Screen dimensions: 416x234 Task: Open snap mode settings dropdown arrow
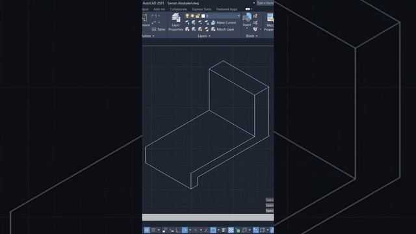[x=159, y=230]
